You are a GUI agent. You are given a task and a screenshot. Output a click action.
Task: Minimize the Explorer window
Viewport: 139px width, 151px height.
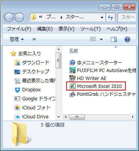click(104, 7)
